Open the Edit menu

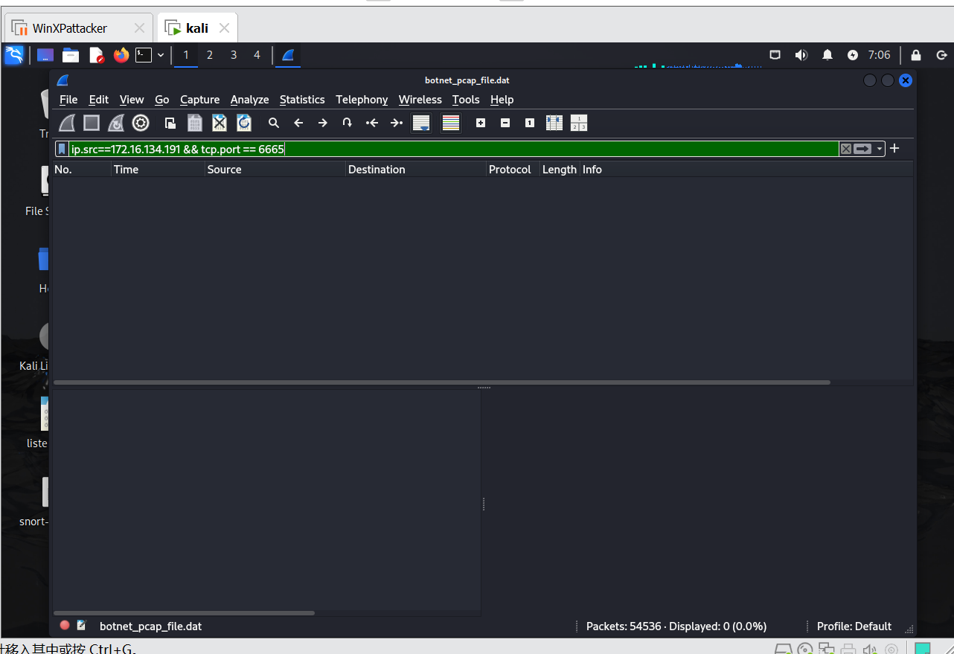pyautogui.click(x=99, y=100)
